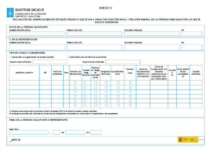The height and width of the screenshot is (151, 211).
Task: Click the 'TIPO DE AYUDAS Y SUBVENCIONES' heading
Action: (27, 53)
